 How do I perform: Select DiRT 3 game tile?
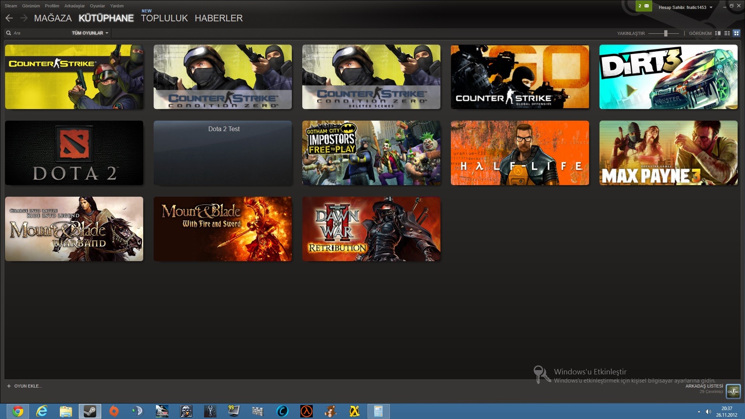tap(669, 77)
